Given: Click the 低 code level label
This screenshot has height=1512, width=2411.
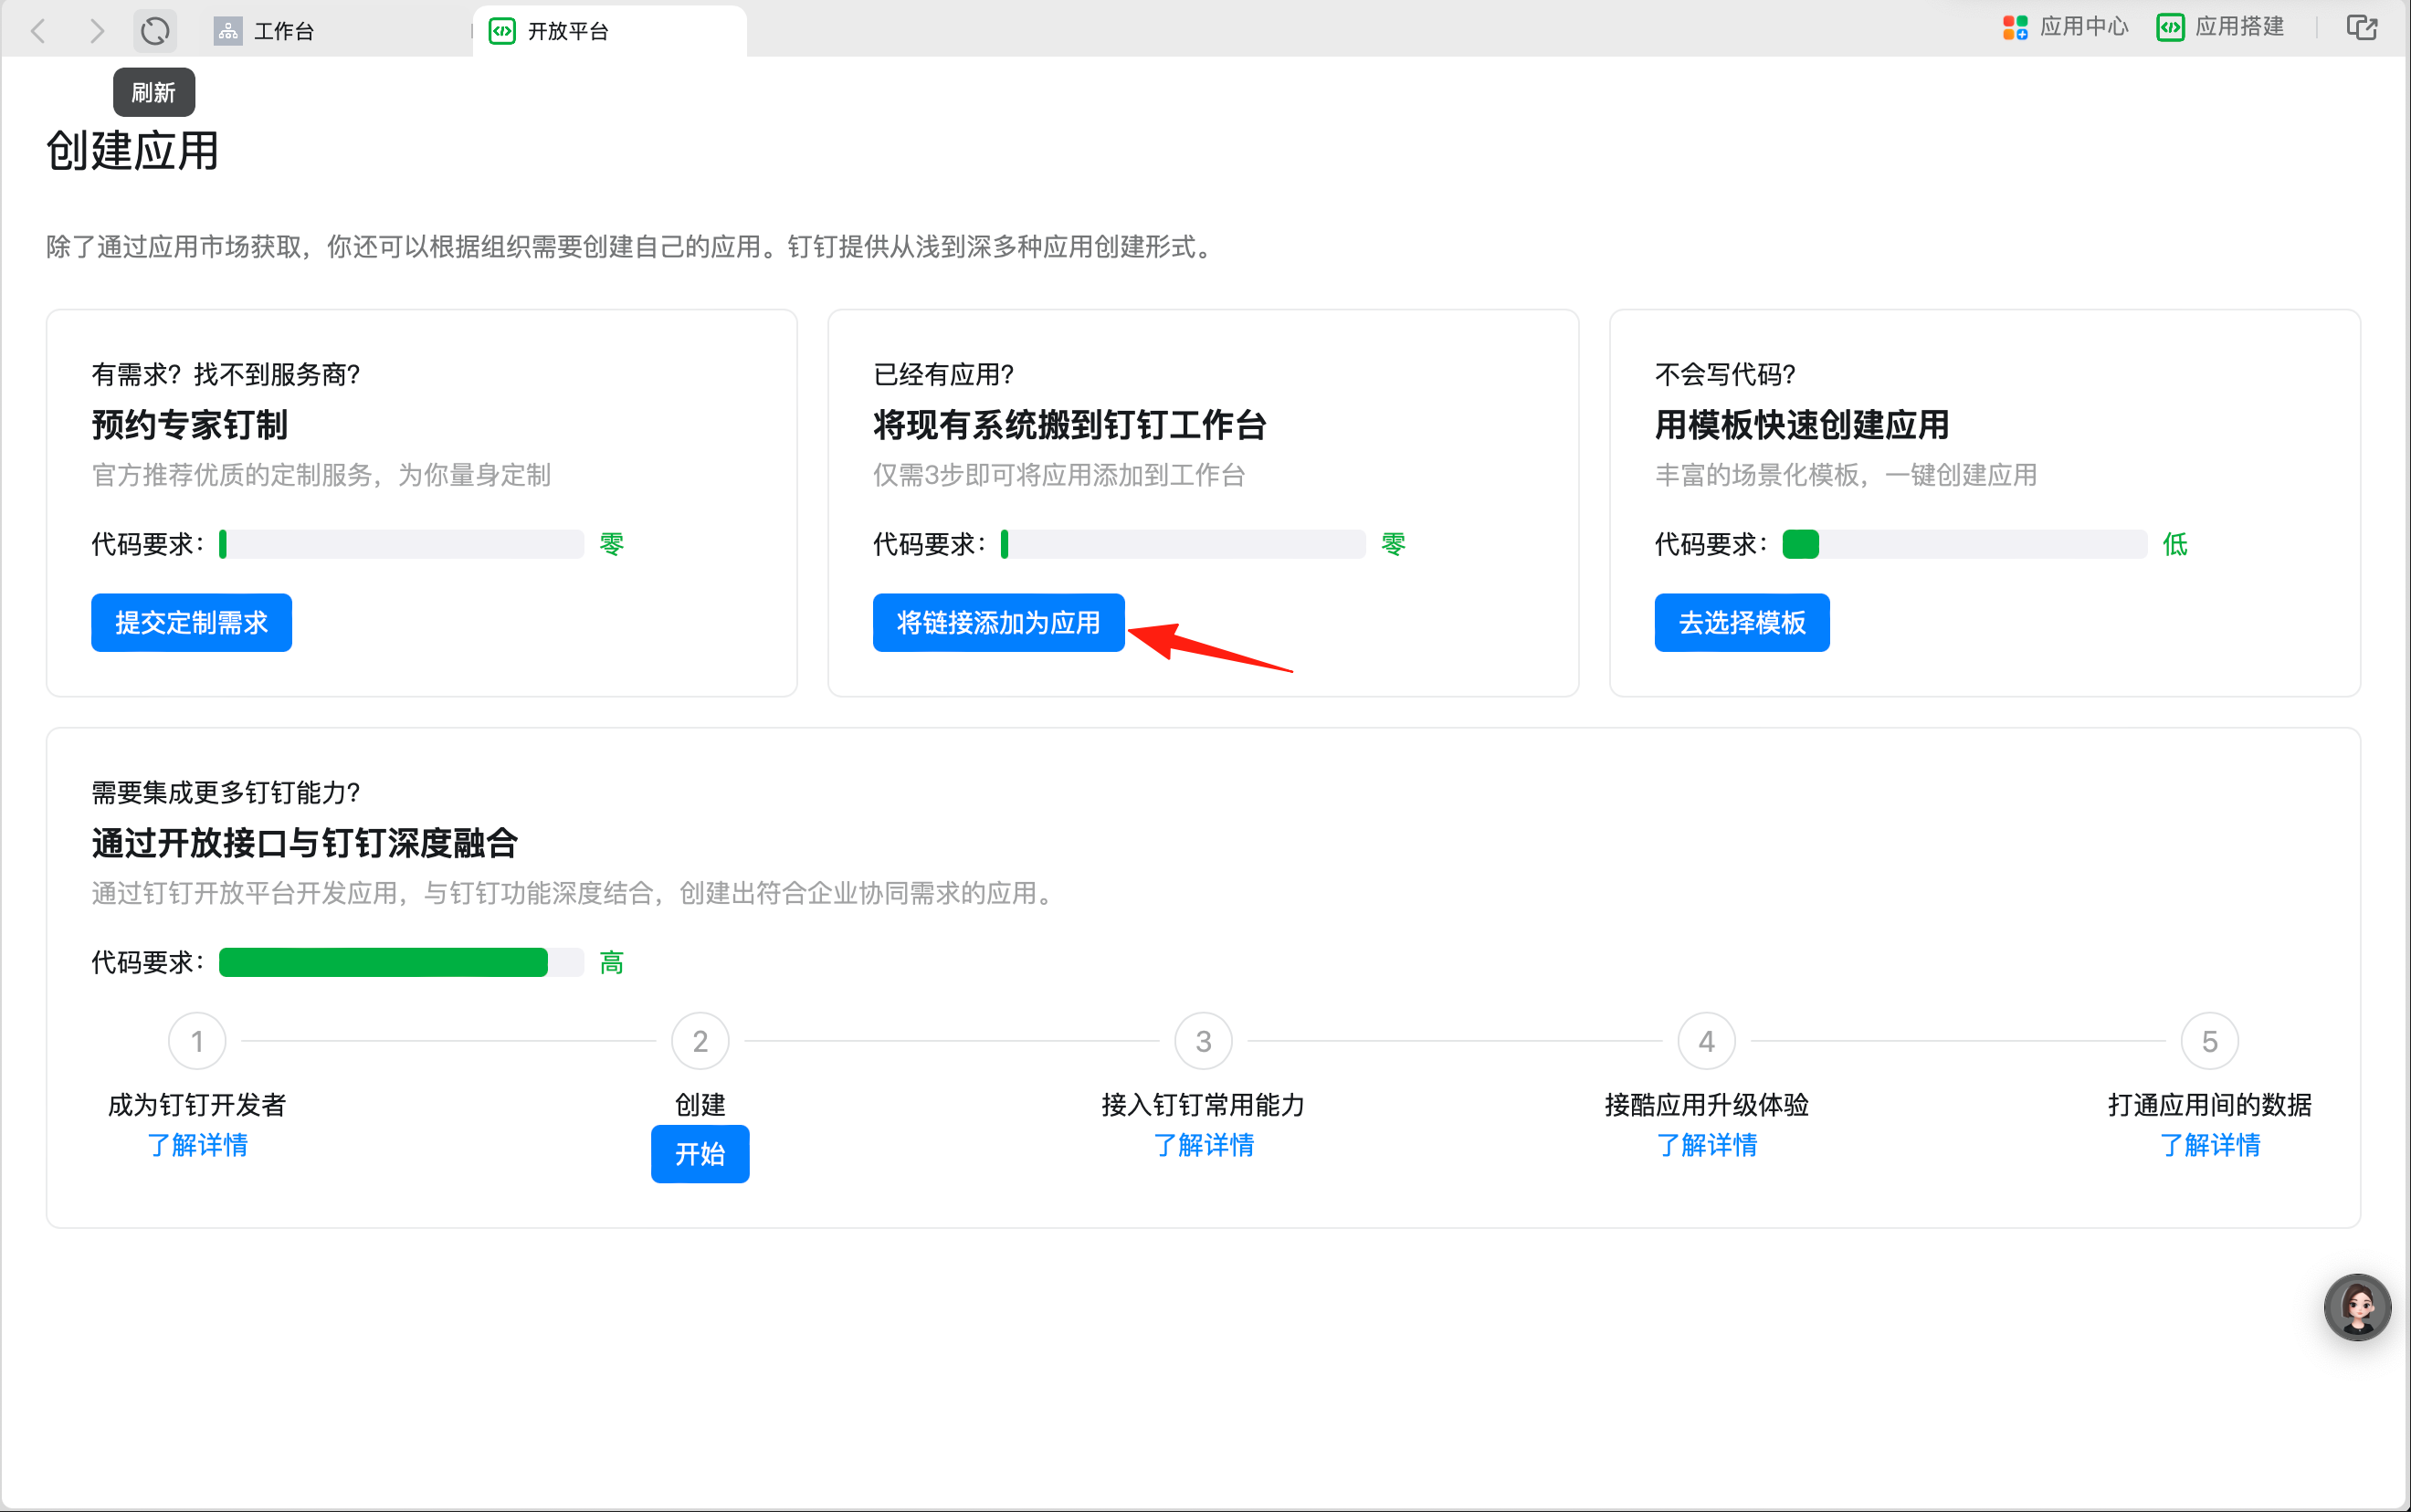Looking at the screenshot, I should tap(2175, 544).
